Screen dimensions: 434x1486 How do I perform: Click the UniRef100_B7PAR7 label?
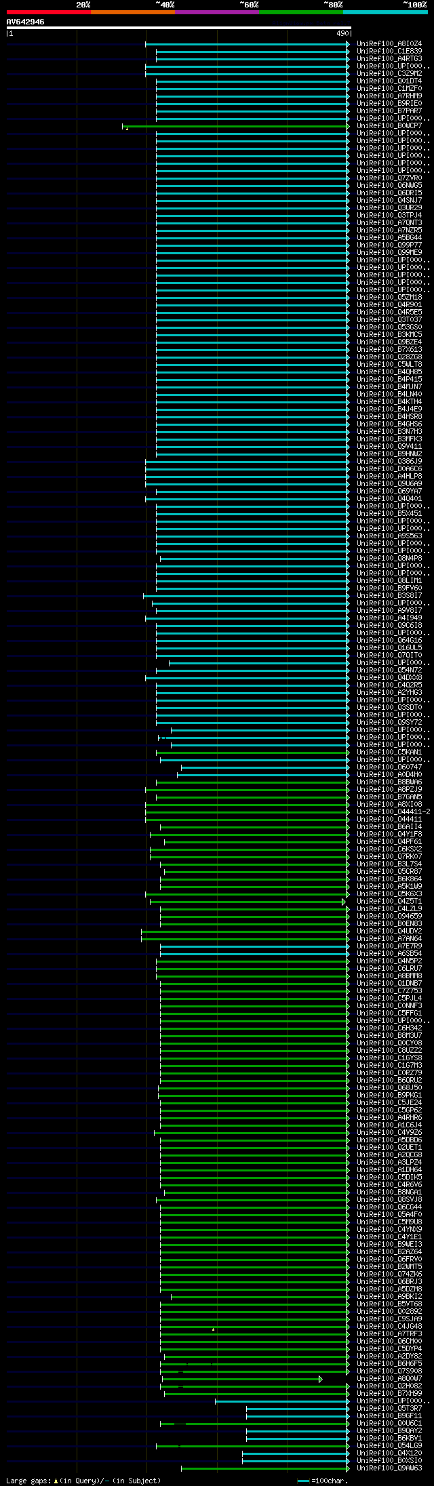point(389,111)
